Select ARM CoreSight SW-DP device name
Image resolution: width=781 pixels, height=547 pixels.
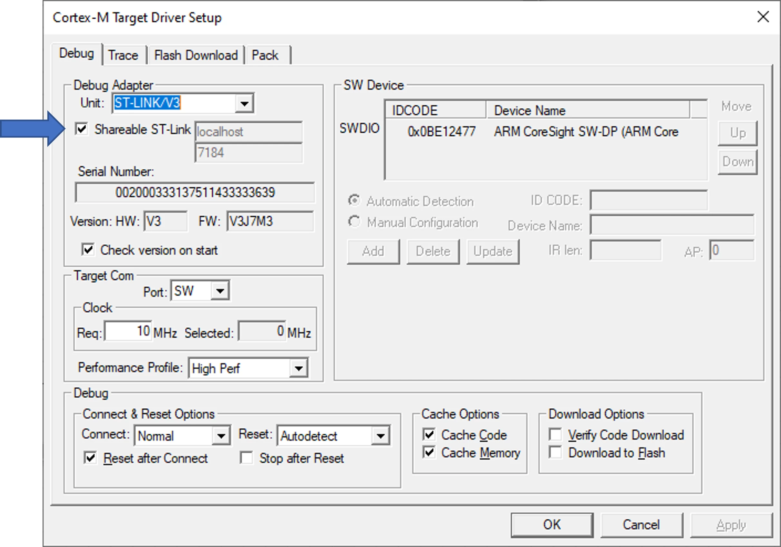(586, 132)
